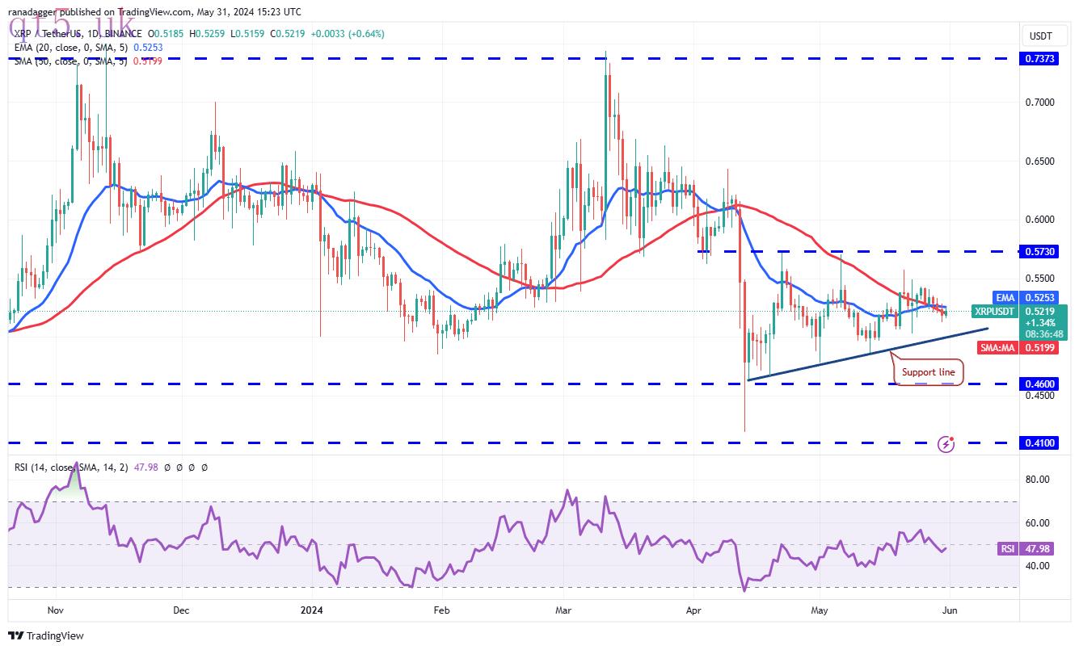This screenshot has height=650, width=1079.
Task: Click the purple RSI axis label
Action: [1008, 549]
